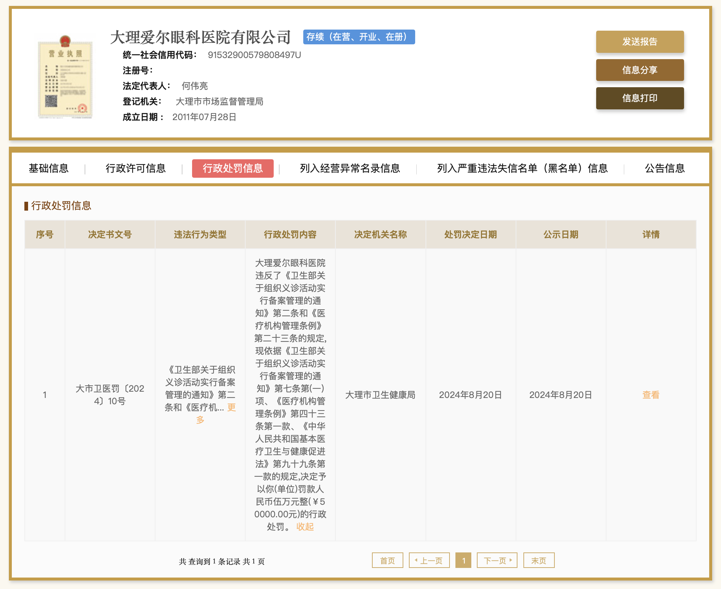Viewport: 721px width, 589px height.
Task: Click the 决定书文号 column header
Action: [x=110, y=235]
